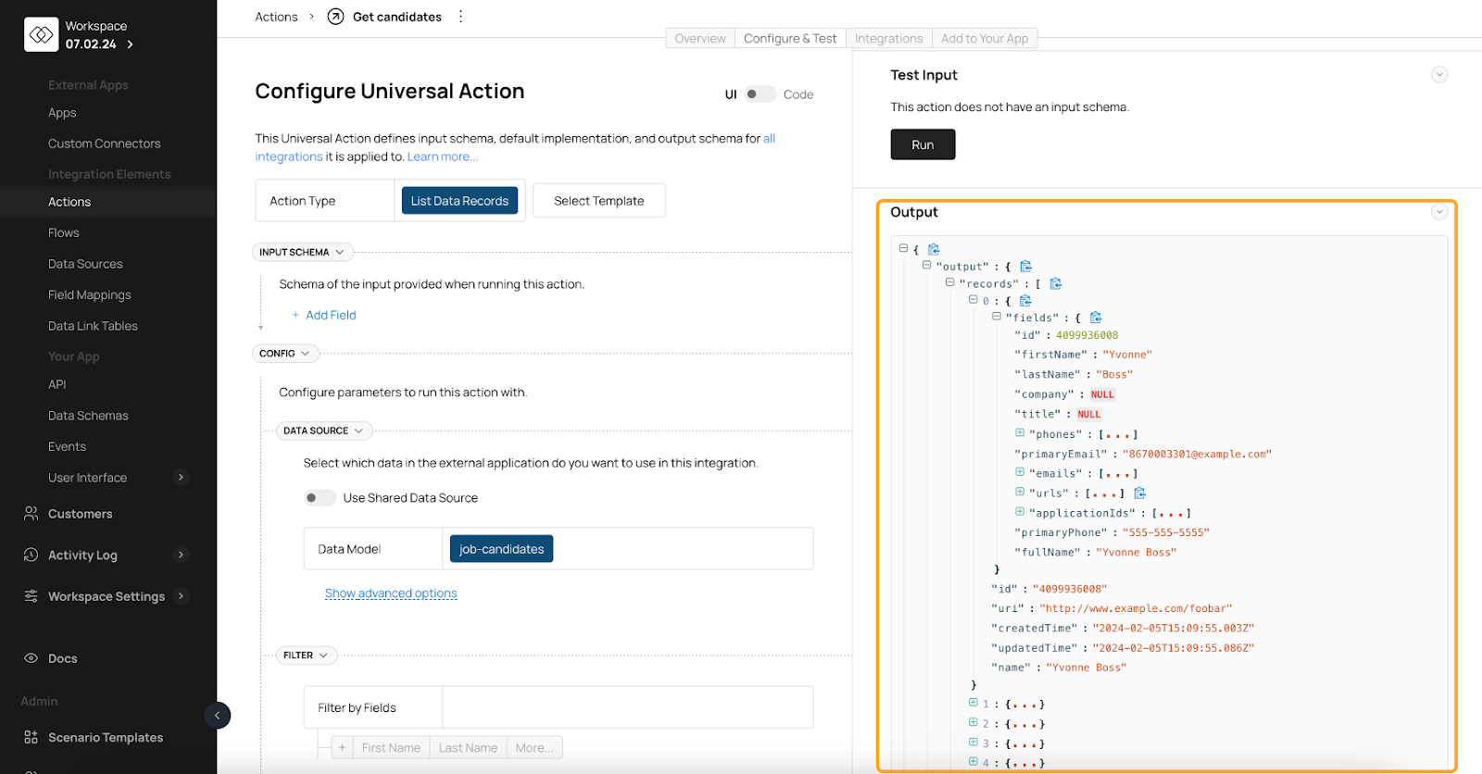Collapse the DATA SOURCE section
The height and width of the screenshot is (774, 1482).
click(323, 431)
